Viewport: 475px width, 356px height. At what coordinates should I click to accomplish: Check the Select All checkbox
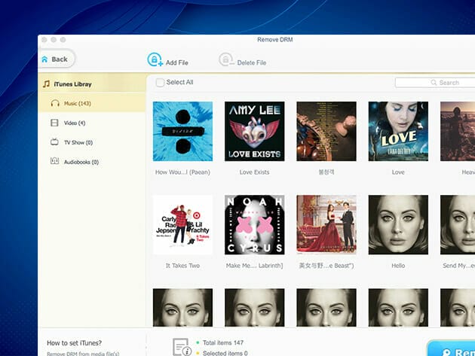click(160, 82)
